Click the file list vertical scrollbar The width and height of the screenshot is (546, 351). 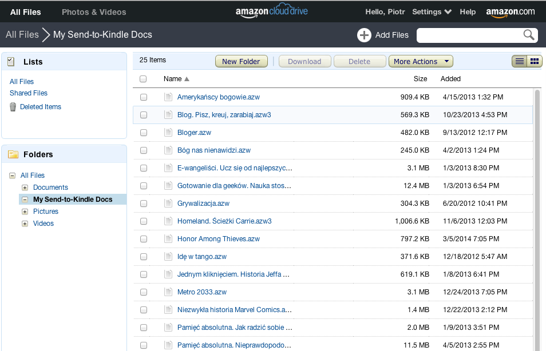pos(537,220)
